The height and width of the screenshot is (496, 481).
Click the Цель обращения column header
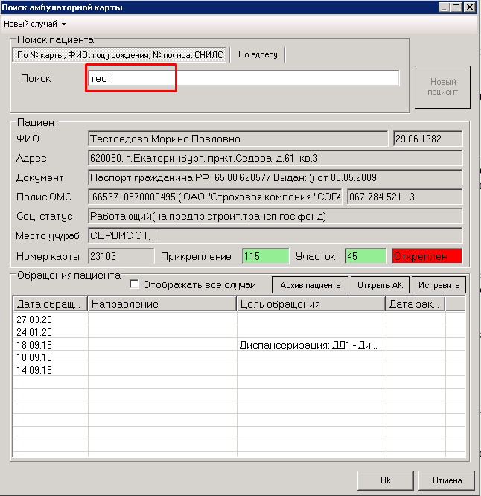click(x=310, y=304)
